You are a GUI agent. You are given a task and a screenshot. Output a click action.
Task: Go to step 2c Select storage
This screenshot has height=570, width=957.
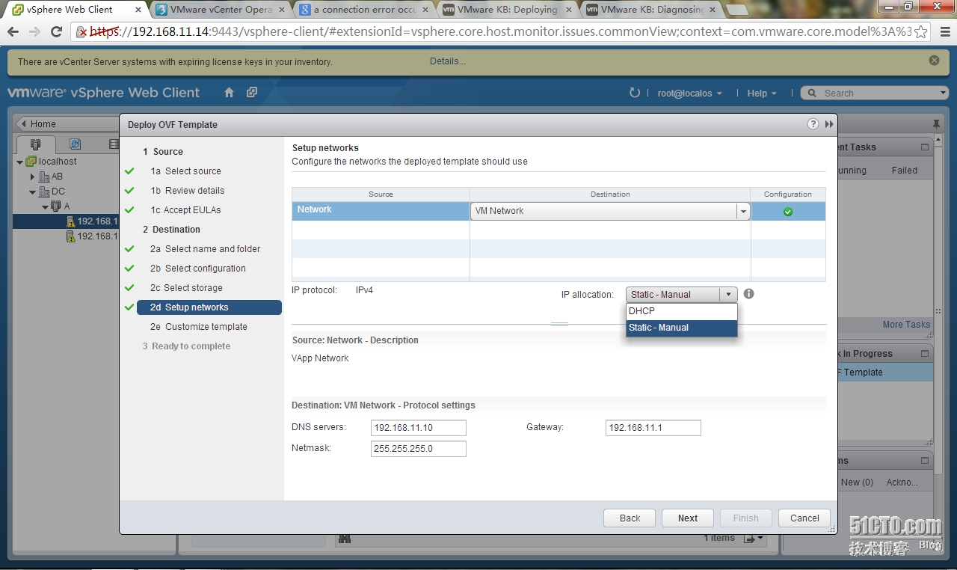tap(186, 288)
